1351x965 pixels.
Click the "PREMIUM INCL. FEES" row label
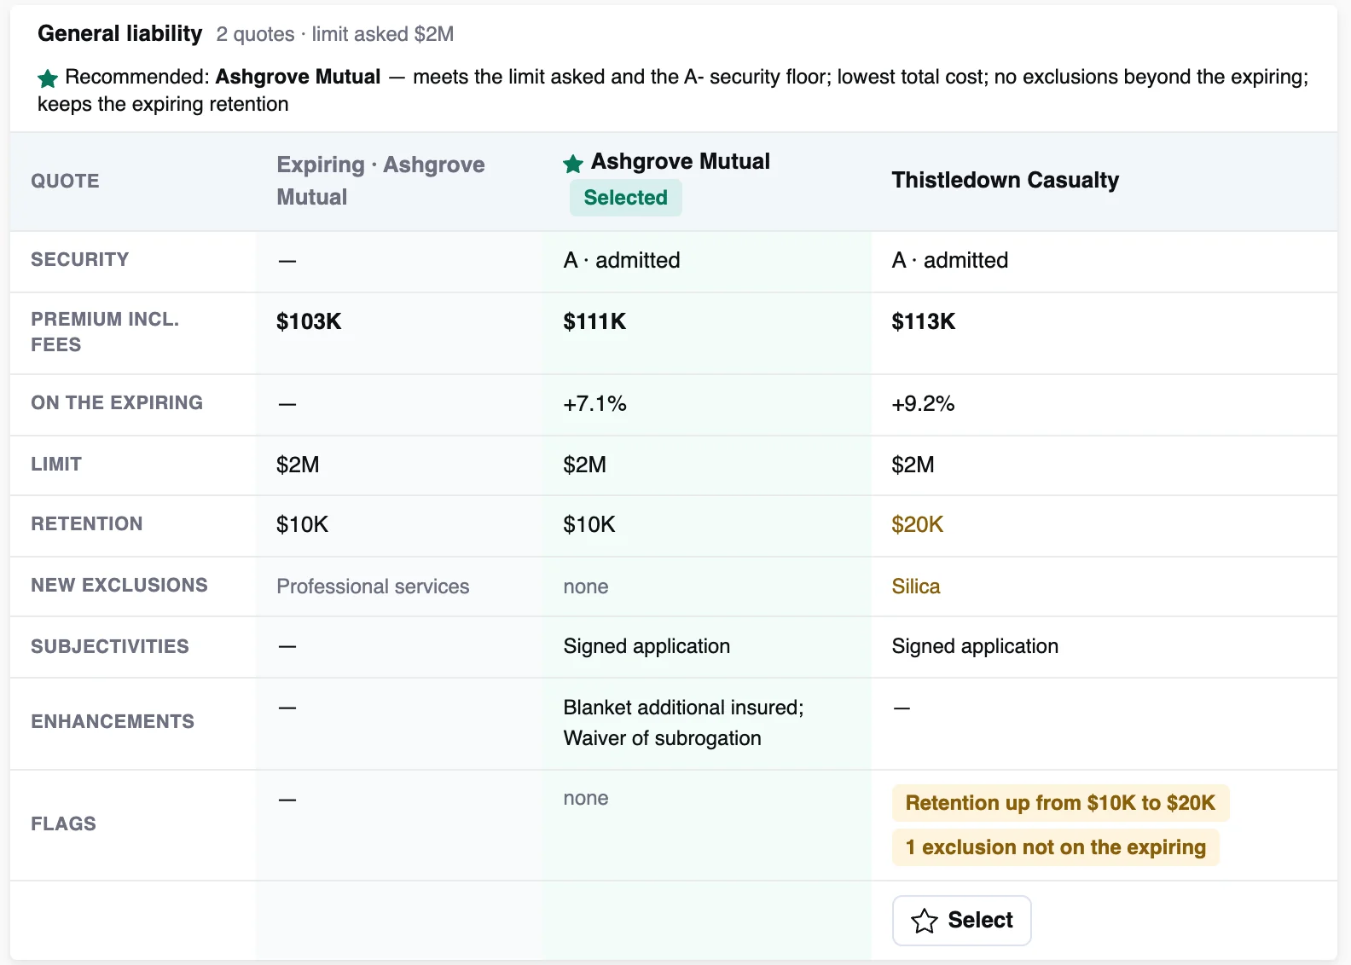pos(105,332)
